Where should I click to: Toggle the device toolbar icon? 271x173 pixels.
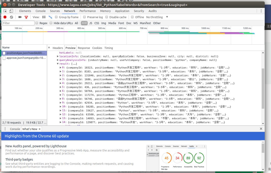pos(11,11)
